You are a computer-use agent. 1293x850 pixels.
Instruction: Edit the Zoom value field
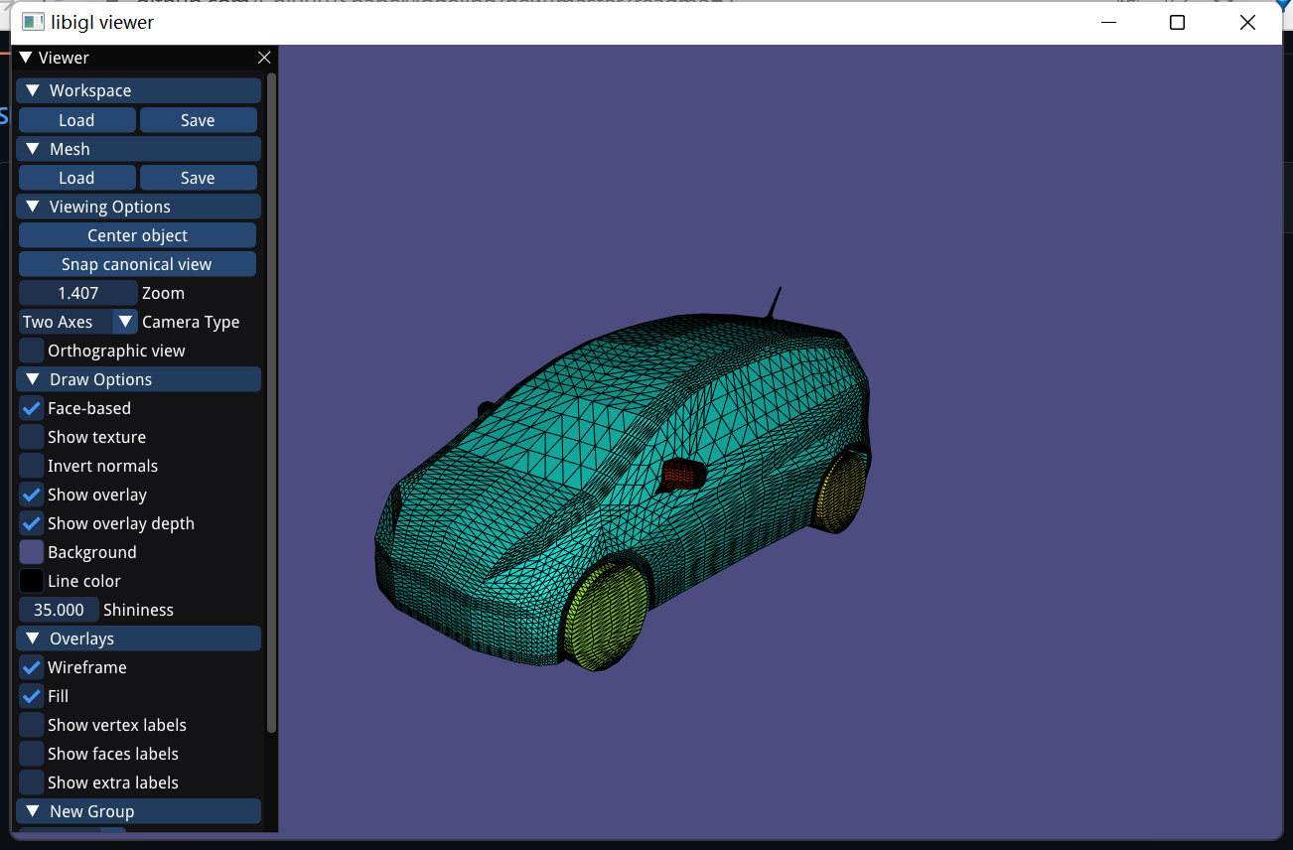point(77,292)
